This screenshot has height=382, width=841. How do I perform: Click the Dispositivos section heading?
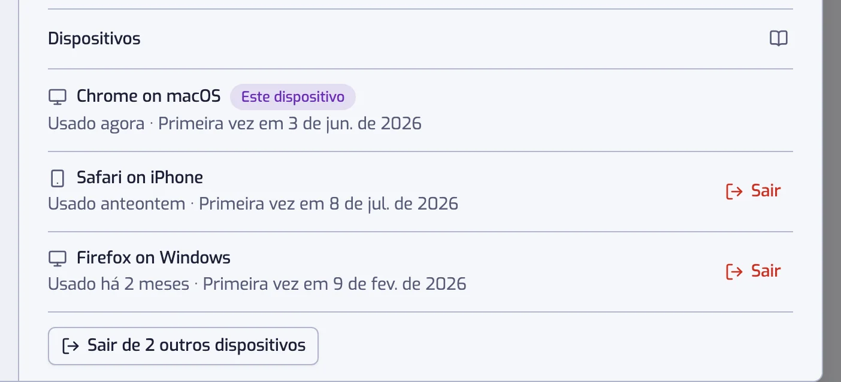pyautogui.click(x=94, y=39)
